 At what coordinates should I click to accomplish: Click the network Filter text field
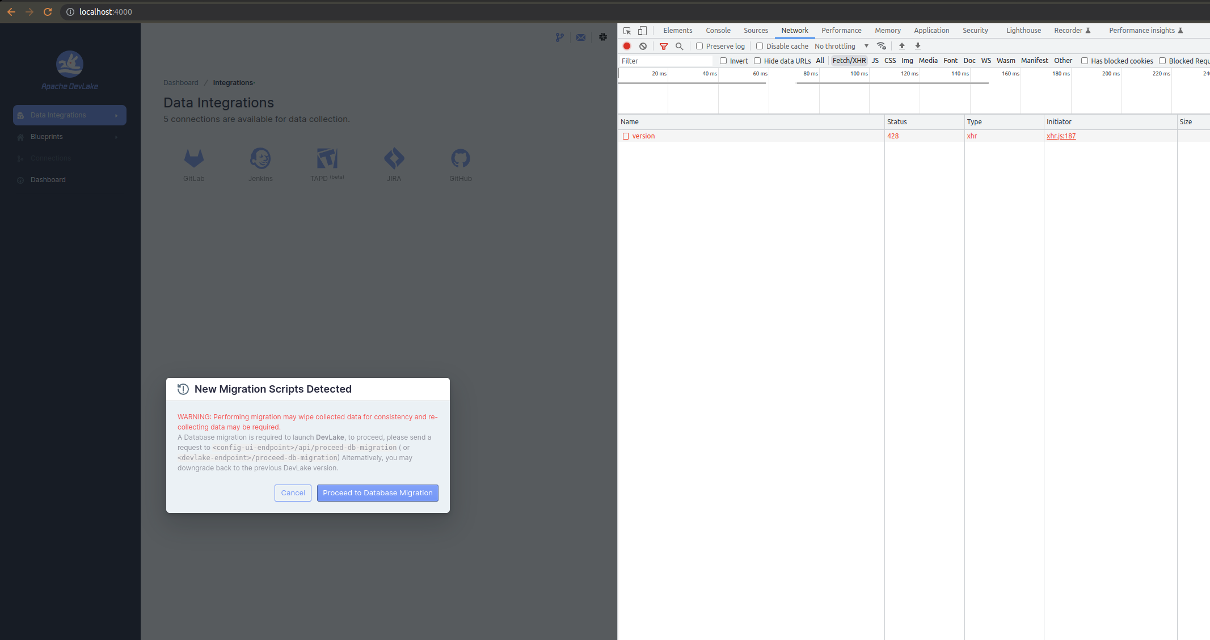coord(665,61)
